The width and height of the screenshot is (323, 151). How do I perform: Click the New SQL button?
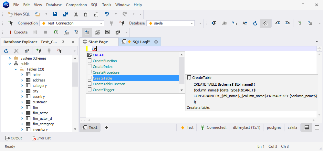point(19,14)
